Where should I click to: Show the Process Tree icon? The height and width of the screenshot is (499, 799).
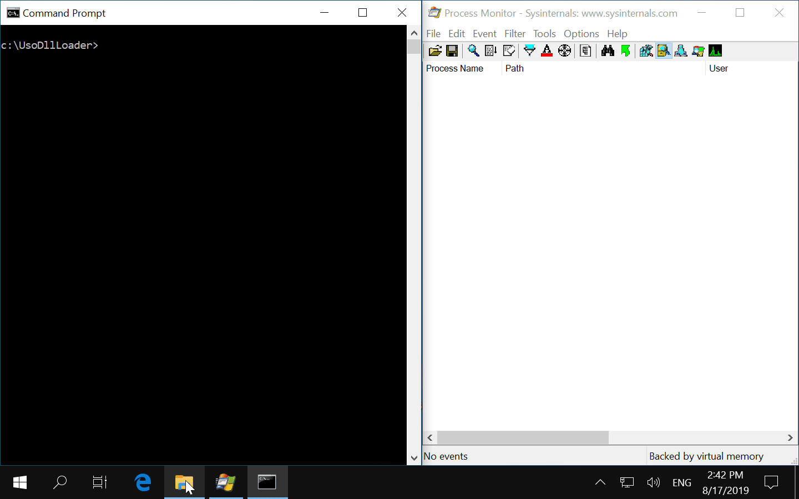click(x=585, y=51)
